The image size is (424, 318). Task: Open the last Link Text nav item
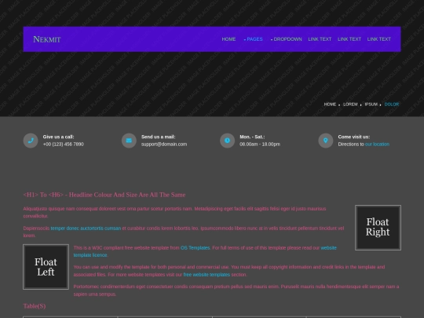[x=379, y=39]
